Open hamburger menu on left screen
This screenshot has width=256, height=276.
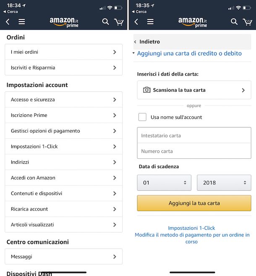click(x=22, y=21)
